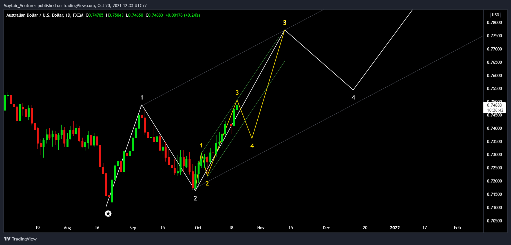This screenshot has width=511, height=245.
Task: Click the close value C0.74883
Action: pyautogui.click(x=154, y=15)
